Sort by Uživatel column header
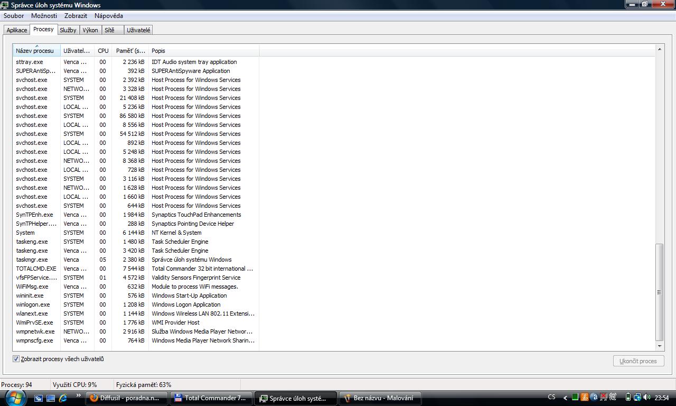 (x=77, y=51)
